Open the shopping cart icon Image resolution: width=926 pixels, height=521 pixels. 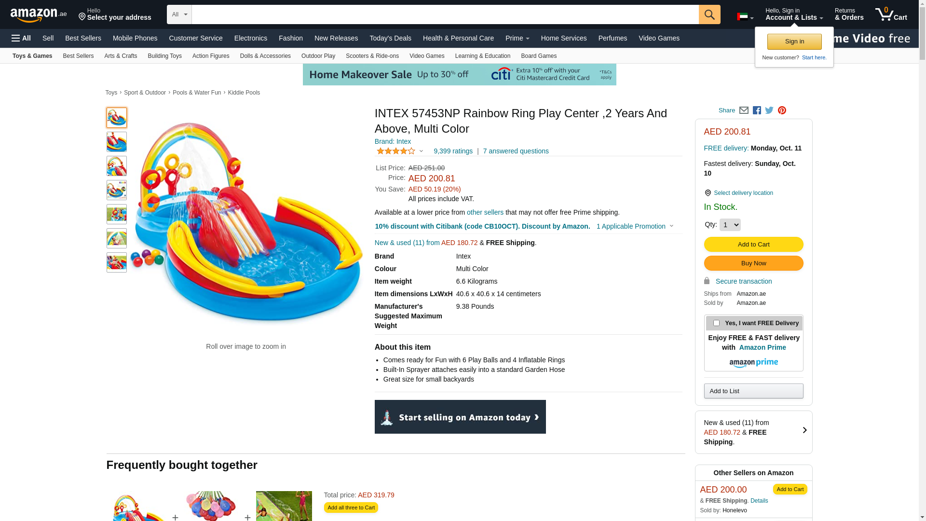point(891,14)
